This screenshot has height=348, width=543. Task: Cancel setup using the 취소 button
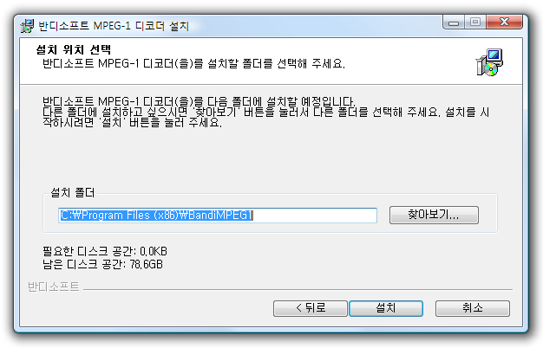473,308
